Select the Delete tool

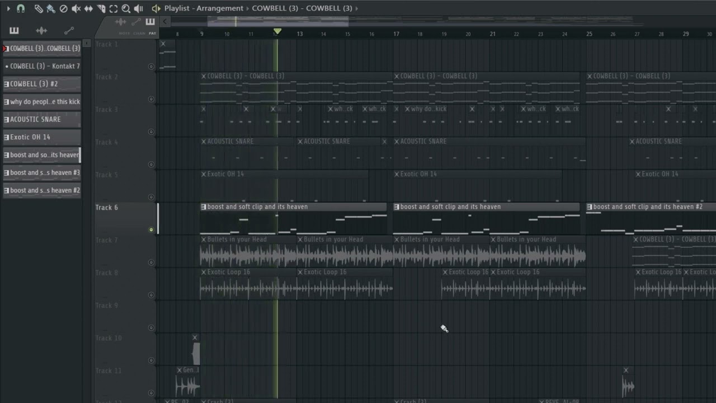click(63, 8)
